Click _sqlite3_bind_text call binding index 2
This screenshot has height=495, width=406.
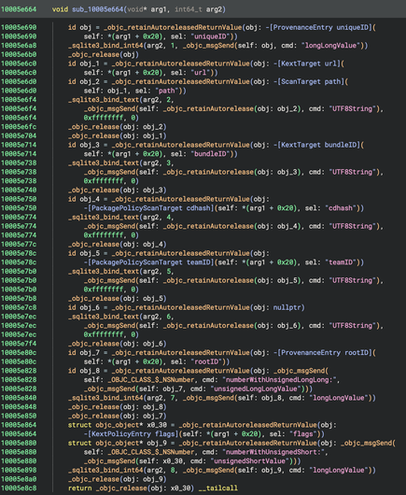click(104, 100)
